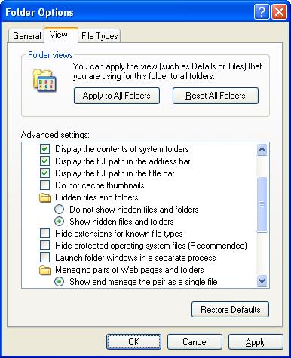Click the Managing pairs of Web pages folder icon

click(x=45, y=270)
